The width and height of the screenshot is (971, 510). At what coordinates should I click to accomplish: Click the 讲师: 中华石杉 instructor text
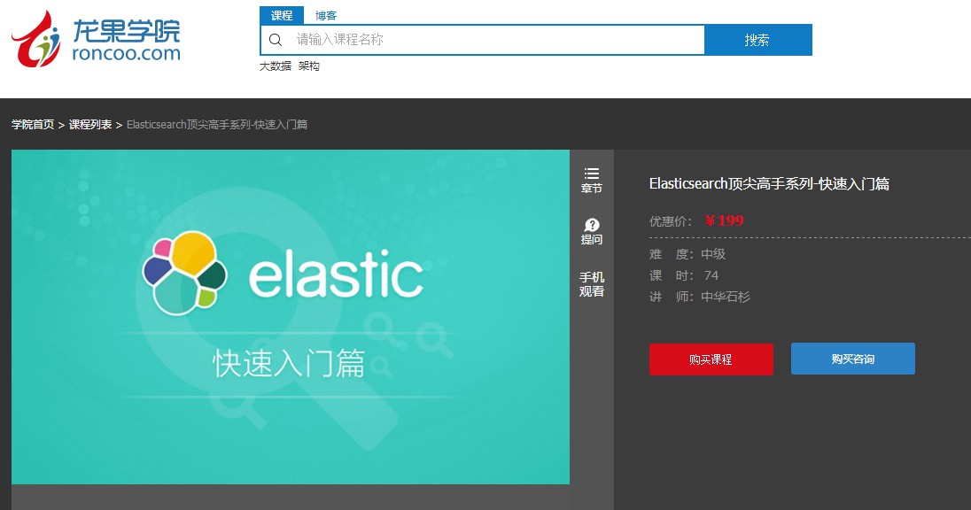click(x=700, y=297)
